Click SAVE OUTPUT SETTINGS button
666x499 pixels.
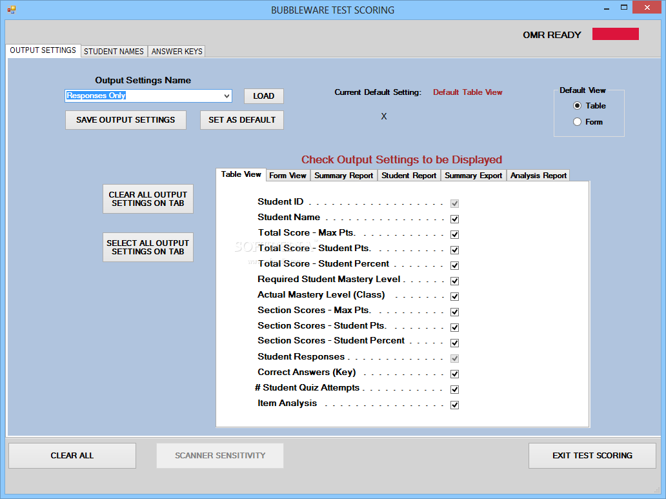[126, 120]
